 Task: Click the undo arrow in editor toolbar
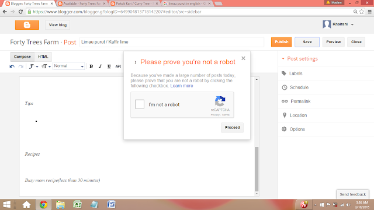tap(12, 66)
